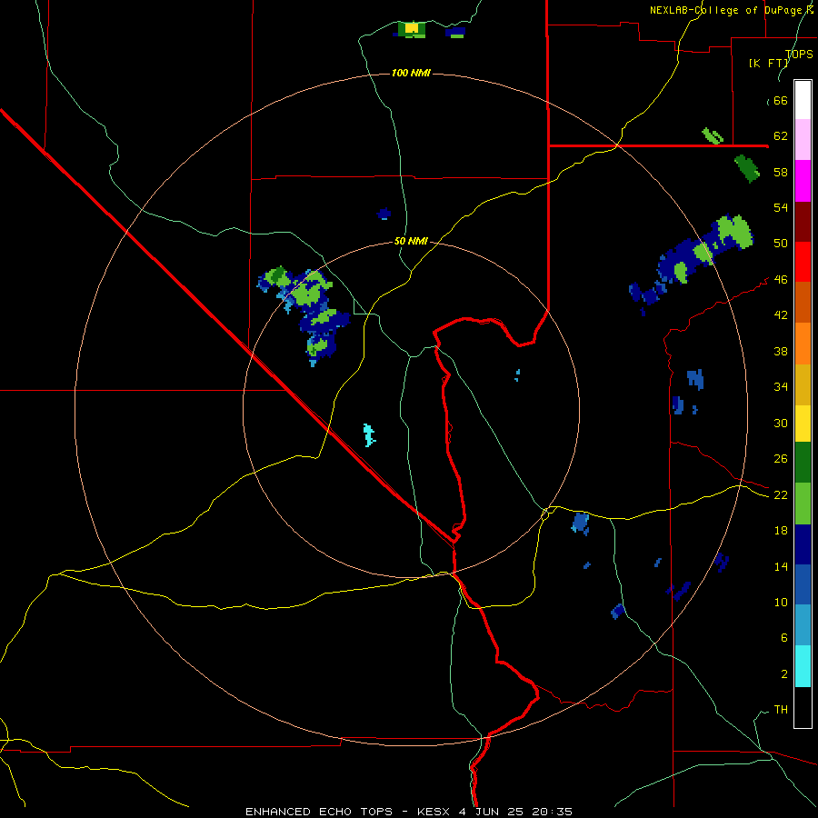This screenshot has width=818, height=818.
Task: Choose the cyan swatch near the legend bottom
Action: click(x=803, y=666)
